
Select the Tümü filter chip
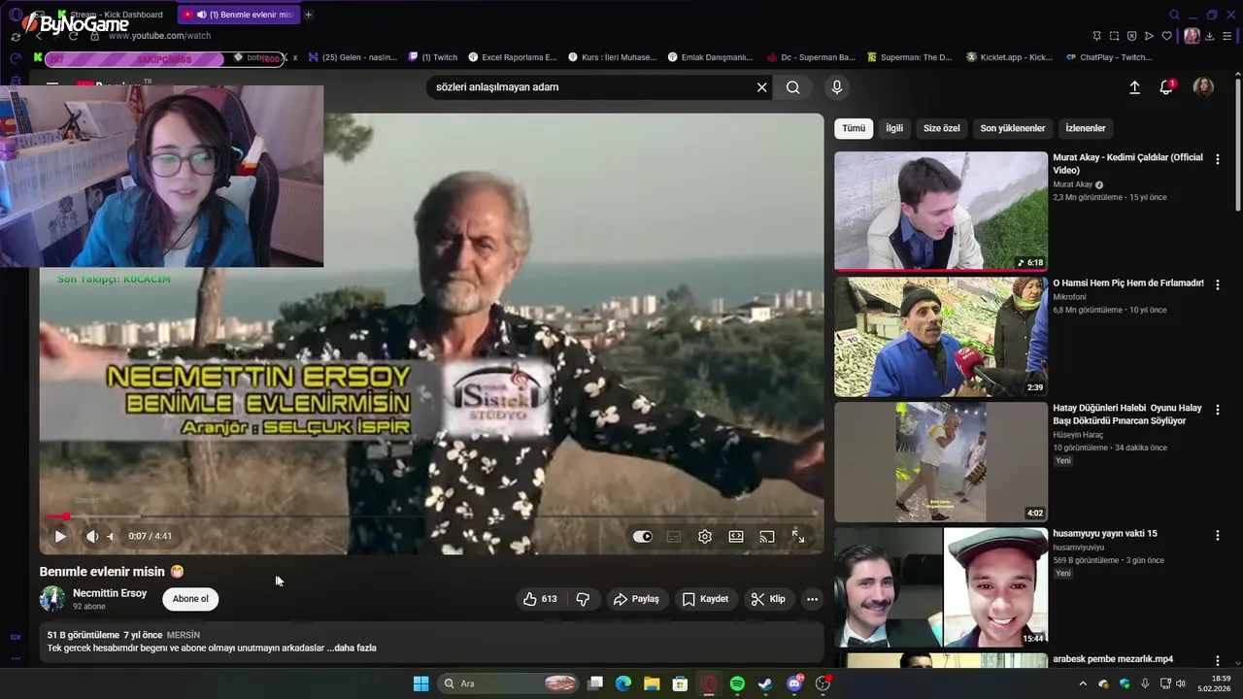point(854,128)
